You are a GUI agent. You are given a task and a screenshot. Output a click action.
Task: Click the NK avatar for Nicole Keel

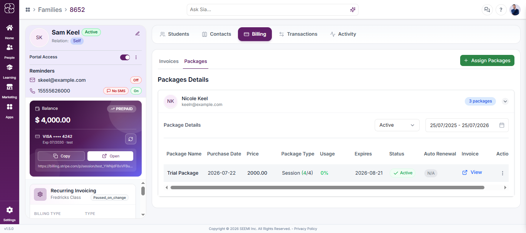171,101
